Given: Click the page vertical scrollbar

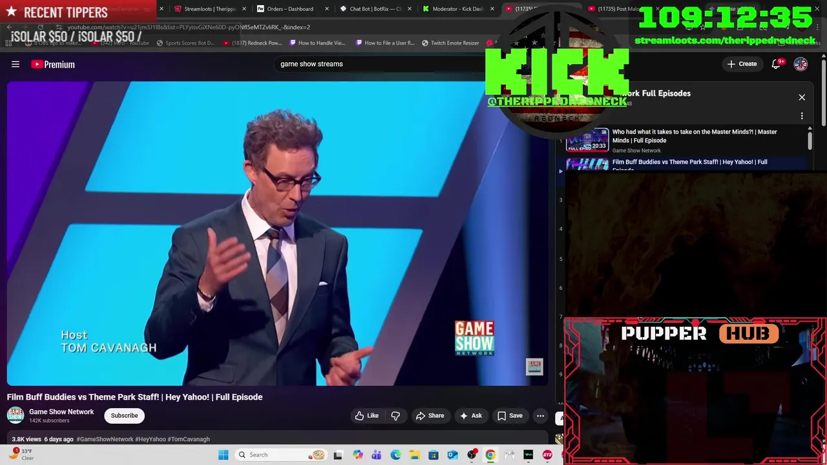Looking at the screenshot, I should pyautogui.click(x=824, y=94).
